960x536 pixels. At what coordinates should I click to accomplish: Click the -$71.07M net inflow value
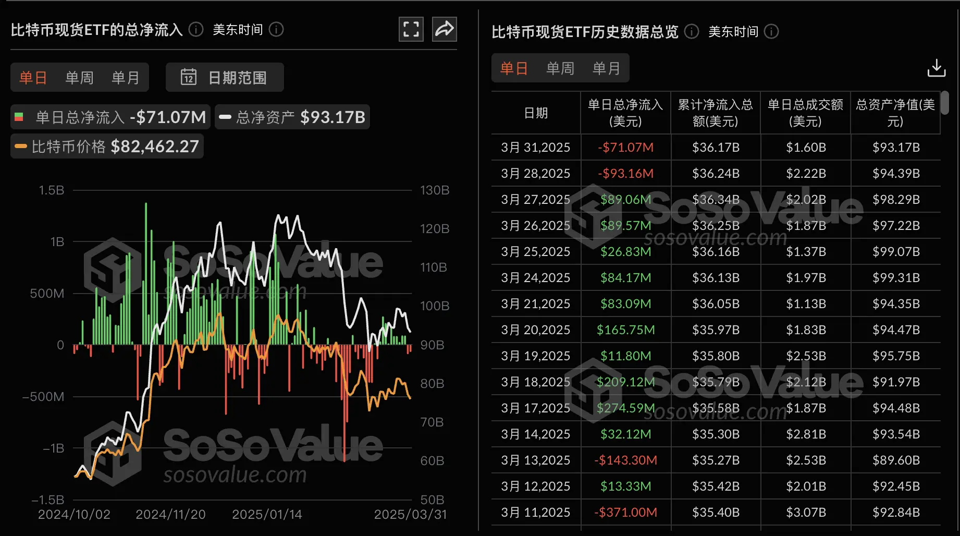625,147
